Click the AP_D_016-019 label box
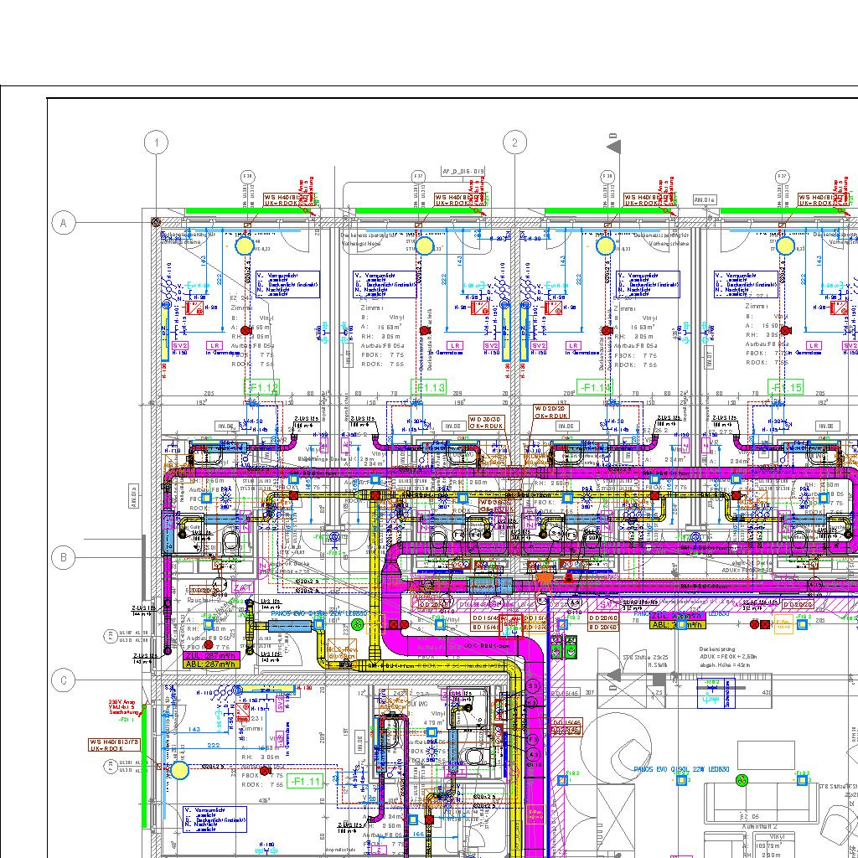The width and height of the screenshot is (858, 858). point(463,172)
